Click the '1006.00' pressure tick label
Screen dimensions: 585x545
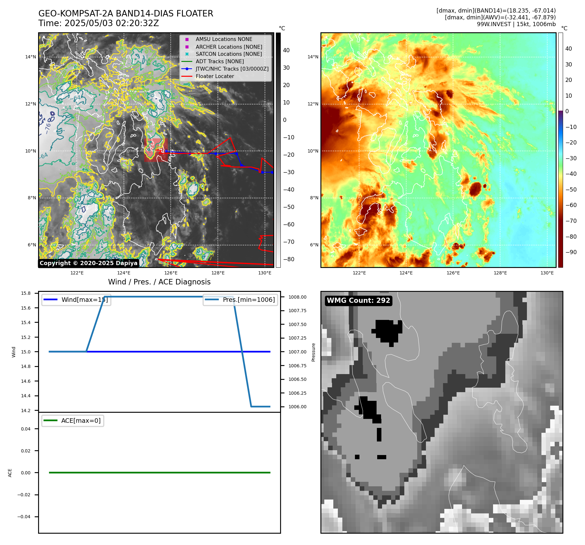tap(298, 407)
